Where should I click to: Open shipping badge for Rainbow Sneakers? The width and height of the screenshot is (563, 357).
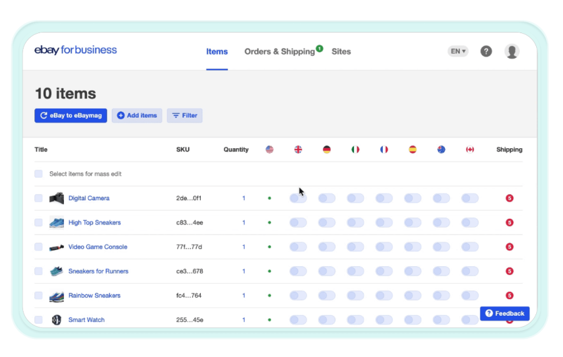click(x=509, y=295)
